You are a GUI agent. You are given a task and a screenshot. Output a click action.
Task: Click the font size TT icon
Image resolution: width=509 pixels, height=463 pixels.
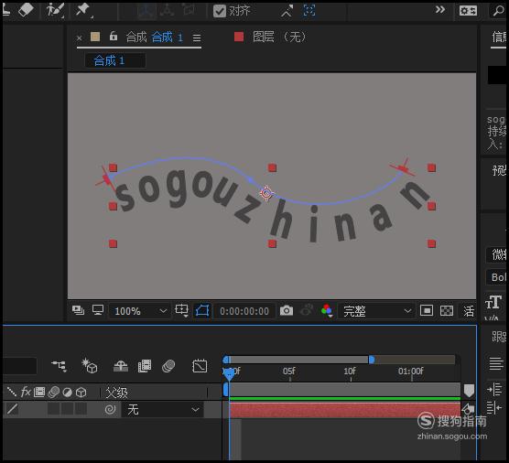pos(493,302)
